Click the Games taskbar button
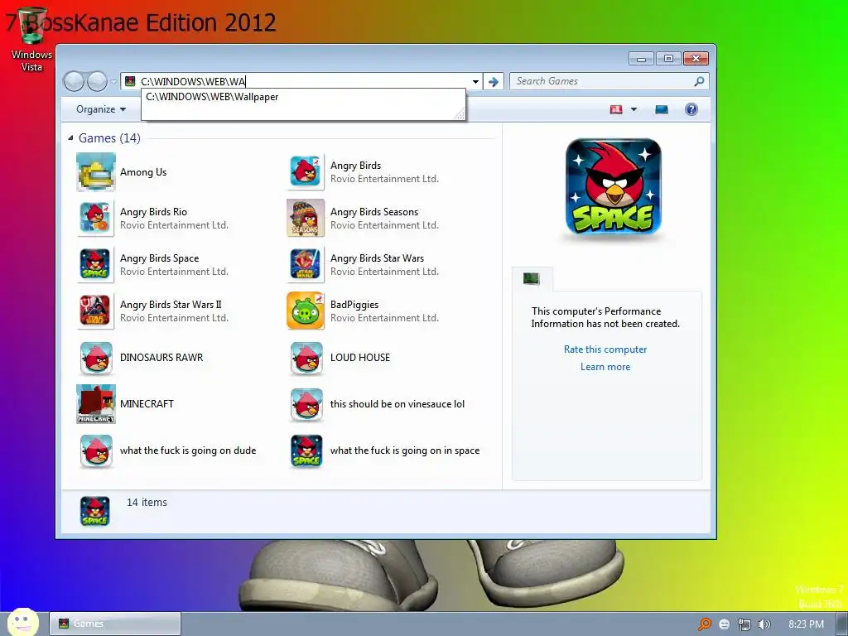The image size is (848, 636). (x=114, y=624)
